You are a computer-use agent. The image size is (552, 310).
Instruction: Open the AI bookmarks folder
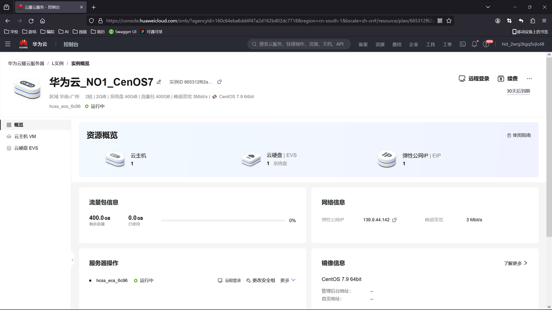coord(63,31)
